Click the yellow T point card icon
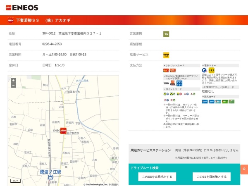248x186 pixels. pyautogui.click(x=179, y=94)
